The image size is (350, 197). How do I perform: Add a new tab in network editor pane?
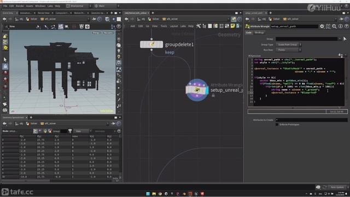pos(153,13)
